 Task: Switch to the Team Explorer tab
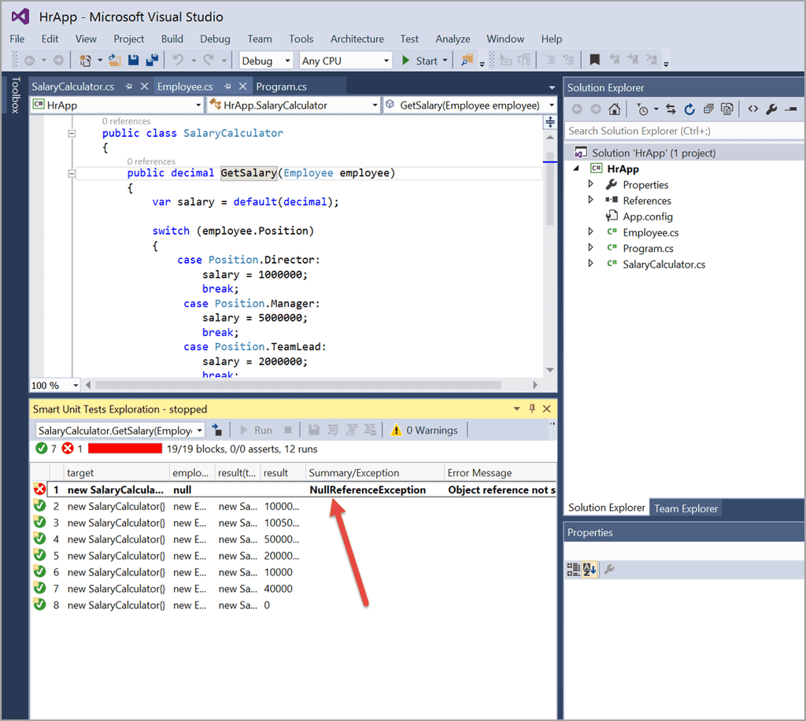tap(686, 508)
